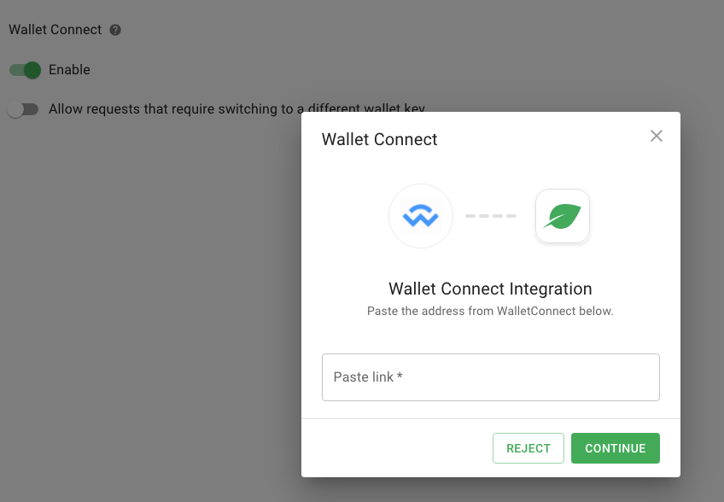Screen dimensions: 724x502
Task: Click the Enable label next to the toggle
Action: pos(71,69)
